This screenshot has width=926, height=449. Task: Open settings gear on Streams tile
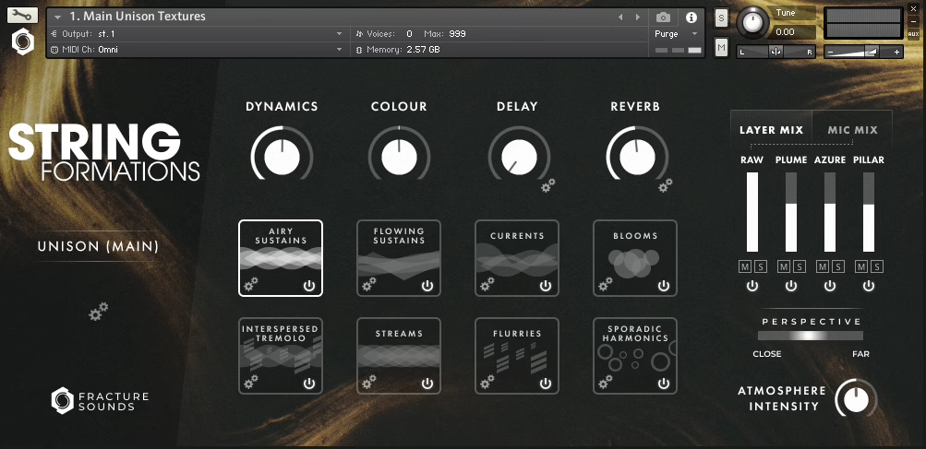click(369, 382)
